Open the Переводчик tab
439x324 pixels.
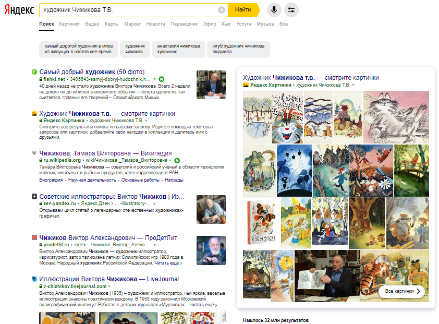(184, 24)
